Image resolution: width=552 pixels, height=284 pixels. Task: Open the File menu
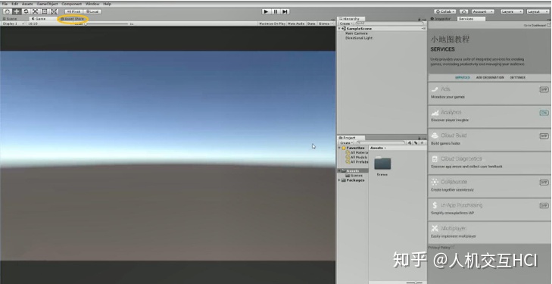[x=5, y=4]
